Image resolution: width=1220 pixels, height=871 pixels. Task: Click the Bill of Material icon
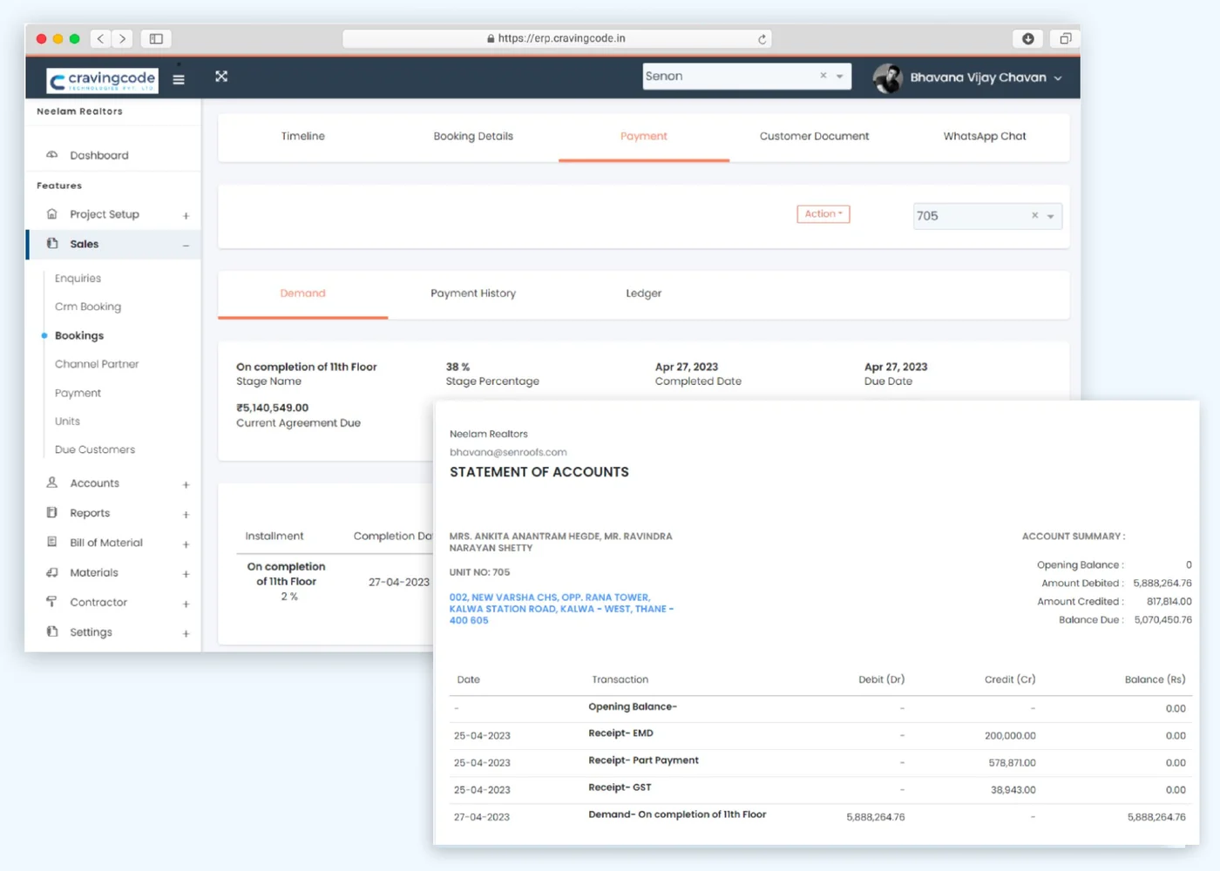(52, 543)
